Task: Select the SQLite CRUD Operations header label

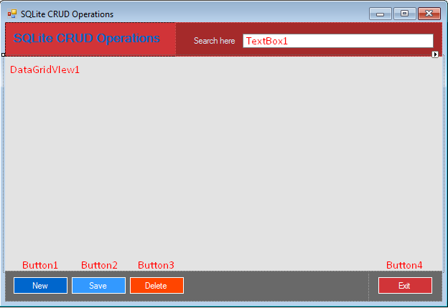Action: click(x=87, y=38)
